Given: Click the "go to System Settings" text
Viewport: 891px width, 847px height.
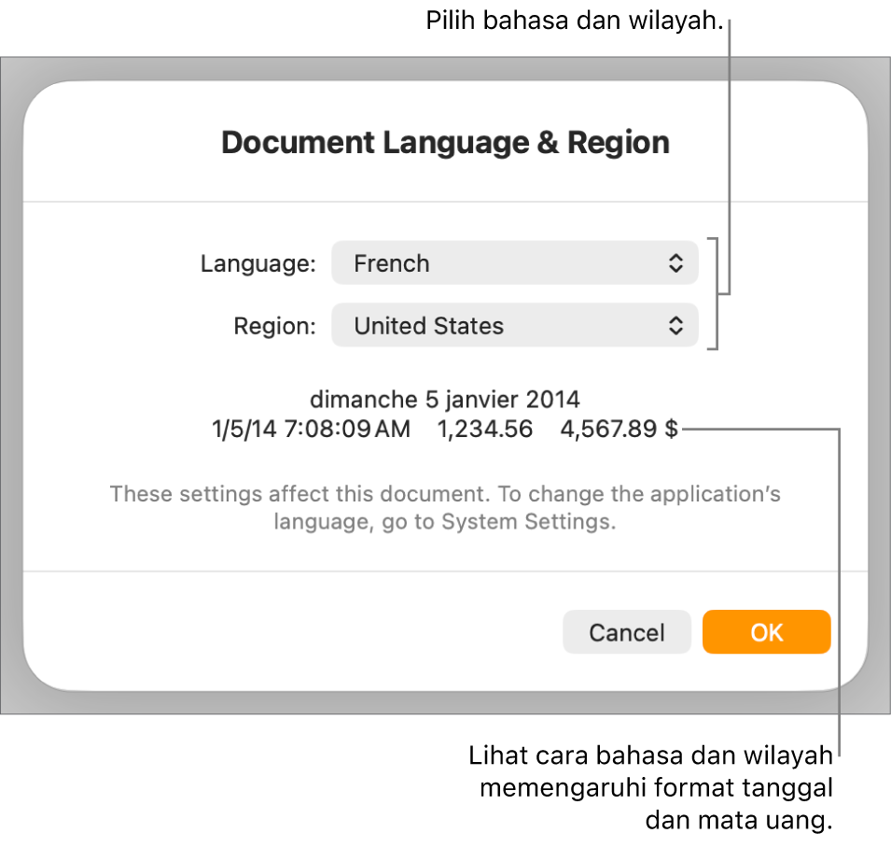Looking at the screenshot, I should pos(499,522).
